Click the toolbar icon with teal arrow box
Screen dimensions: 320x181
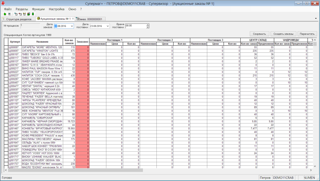(x=16, y=14)
